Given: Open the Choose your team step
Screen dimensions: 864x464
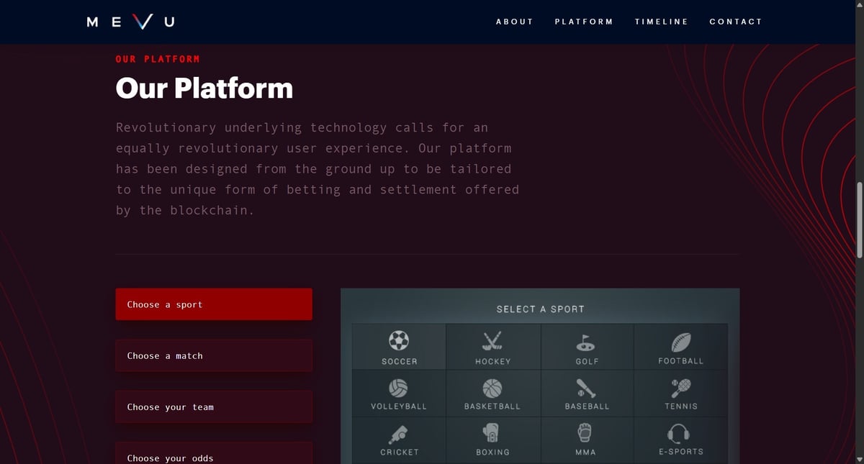Looking at the screenshot, I should [x=214, y=407].
